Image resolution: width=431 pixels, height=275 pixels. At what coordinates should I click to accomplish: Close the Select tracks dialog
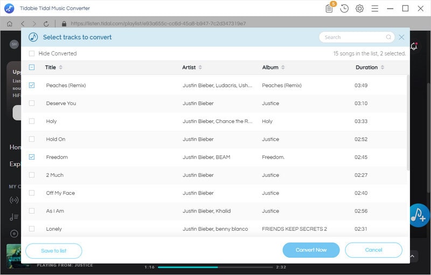(x=401, y=37)
